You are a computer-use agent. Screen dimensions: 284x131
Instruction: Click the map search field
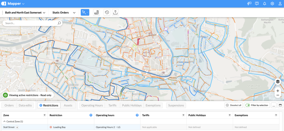pos(31,23)
